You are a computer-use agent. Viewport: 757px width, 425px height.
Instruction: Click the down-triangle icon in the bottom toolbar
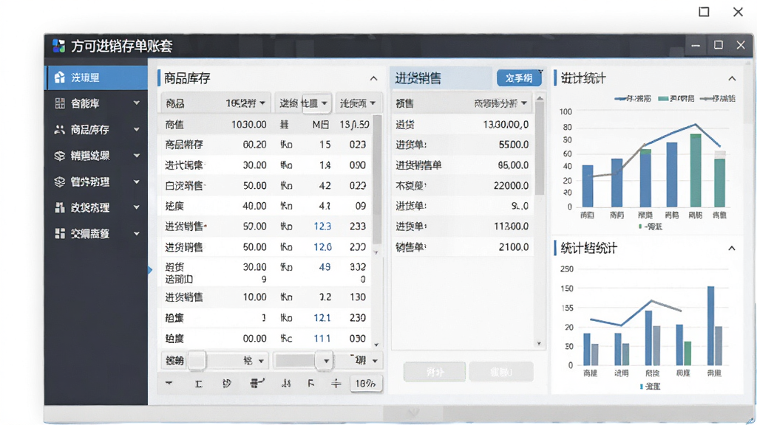tap(169, 383)
